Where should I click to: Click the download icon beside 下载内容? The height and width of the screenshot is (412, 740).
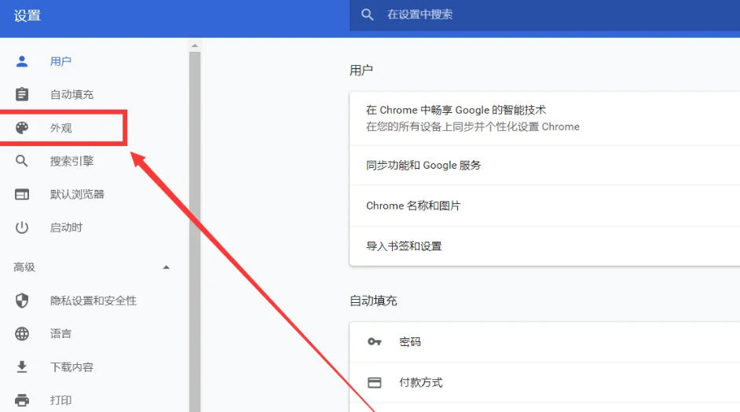(x=22, y=366)
